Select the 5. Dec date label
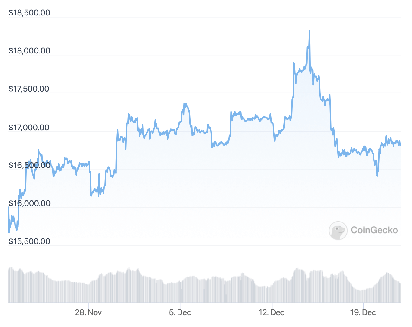 [180, 312]
